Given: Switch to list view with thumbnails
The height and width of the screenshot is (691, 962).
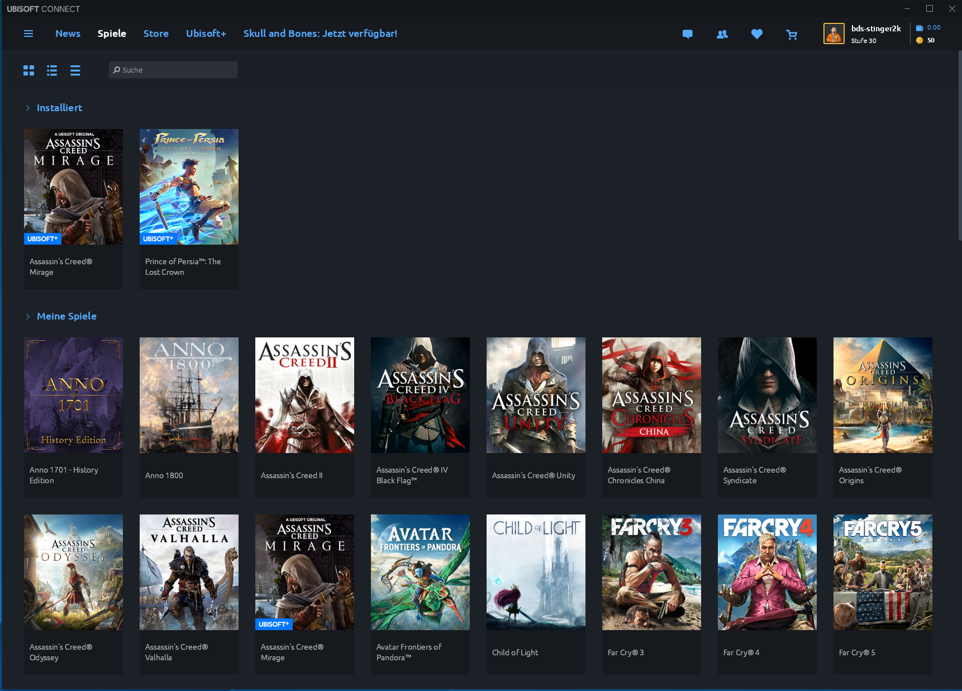Looking at the screenshot, I should (x=52, y=70).
